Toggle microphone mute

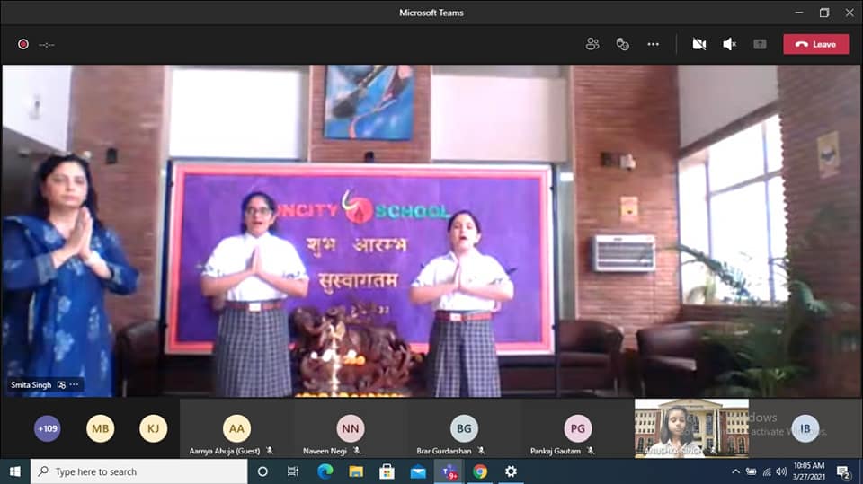[x=729, y=44]
